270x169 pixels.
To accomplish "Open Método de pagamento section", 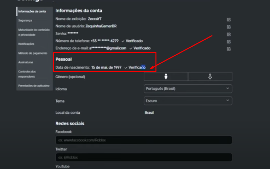I will coord(33,53).
